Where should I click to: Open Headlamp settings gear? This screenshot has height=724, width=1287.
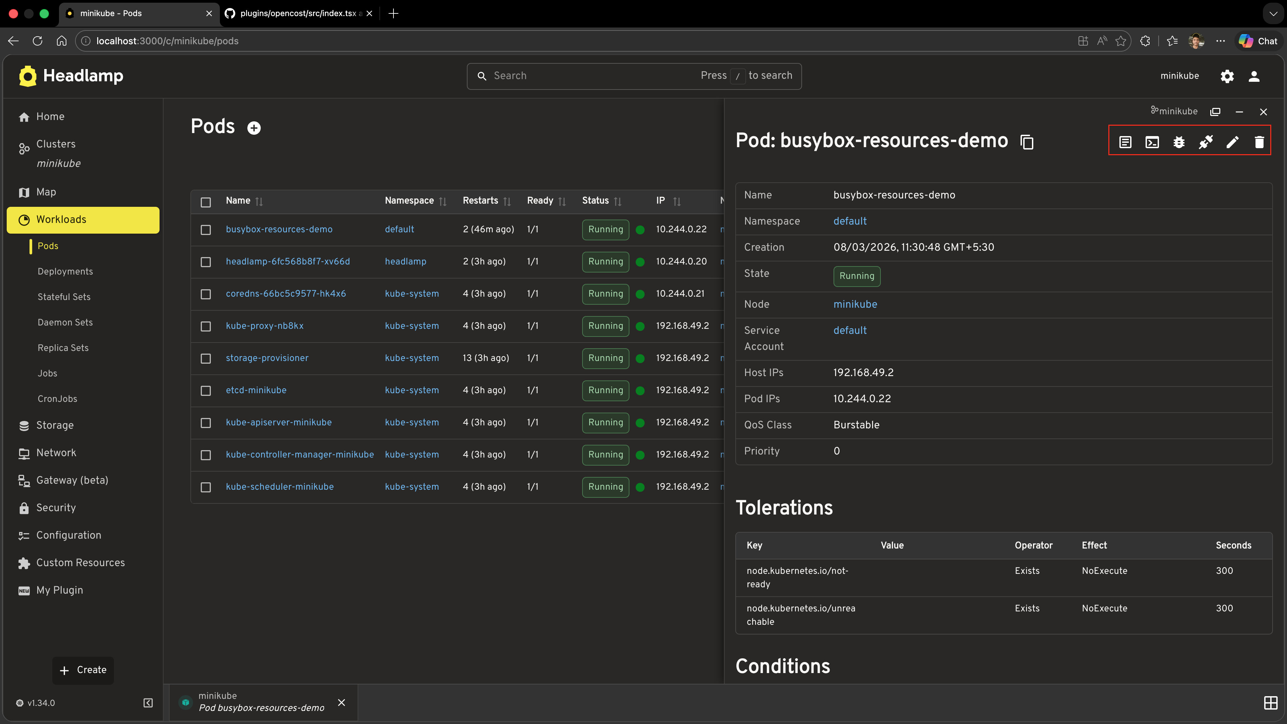click(1227, 76)
